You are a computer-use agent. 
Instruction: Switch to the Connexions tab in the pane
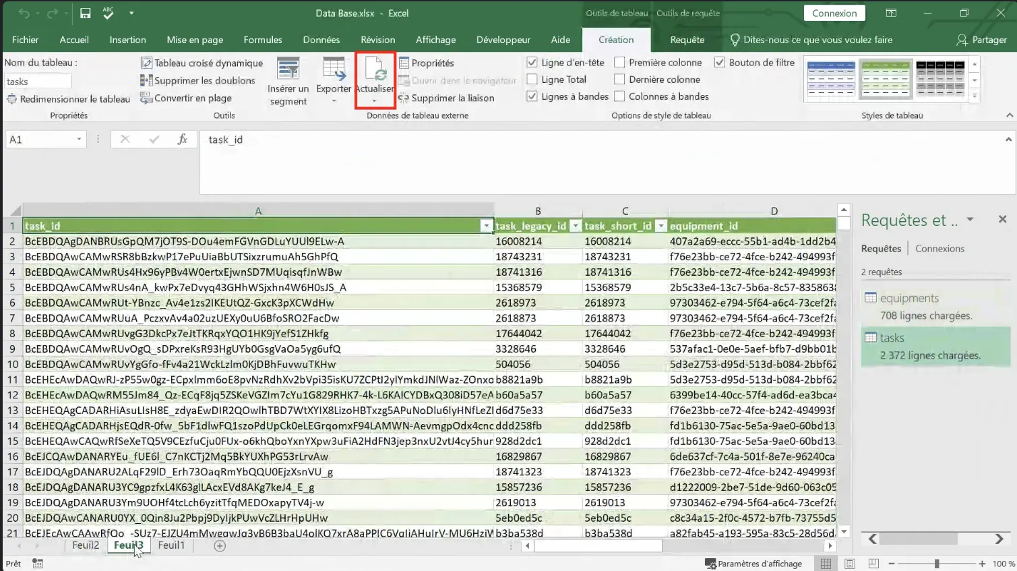[939, 248]
